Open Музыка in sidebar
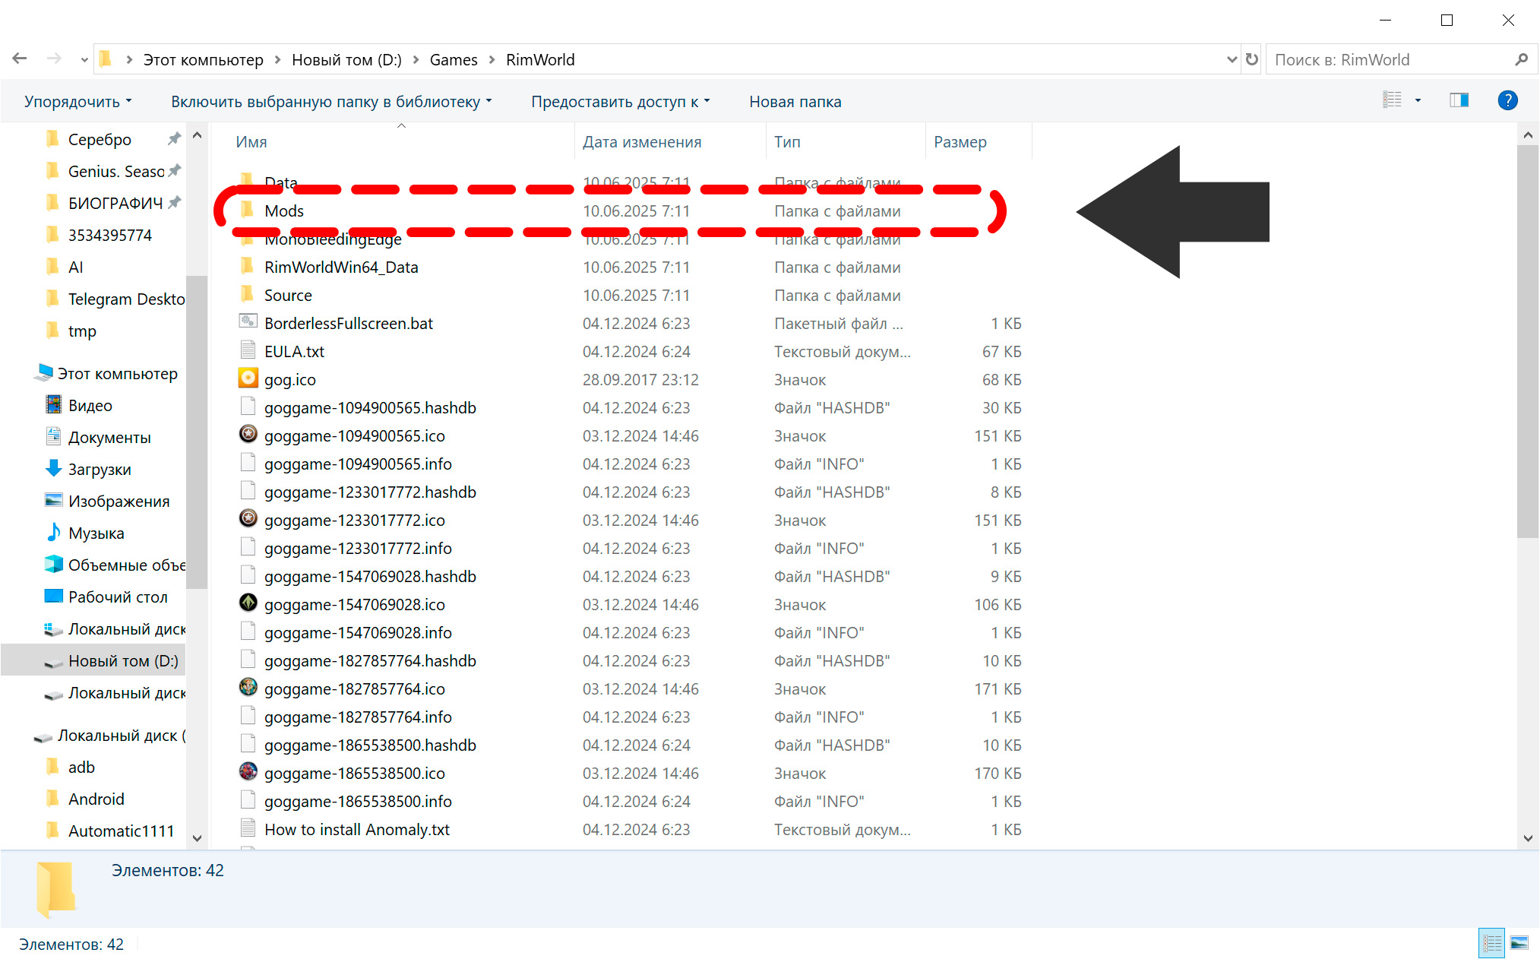Viewport: 1540px width, 959px height. click(x=96, y=533)
